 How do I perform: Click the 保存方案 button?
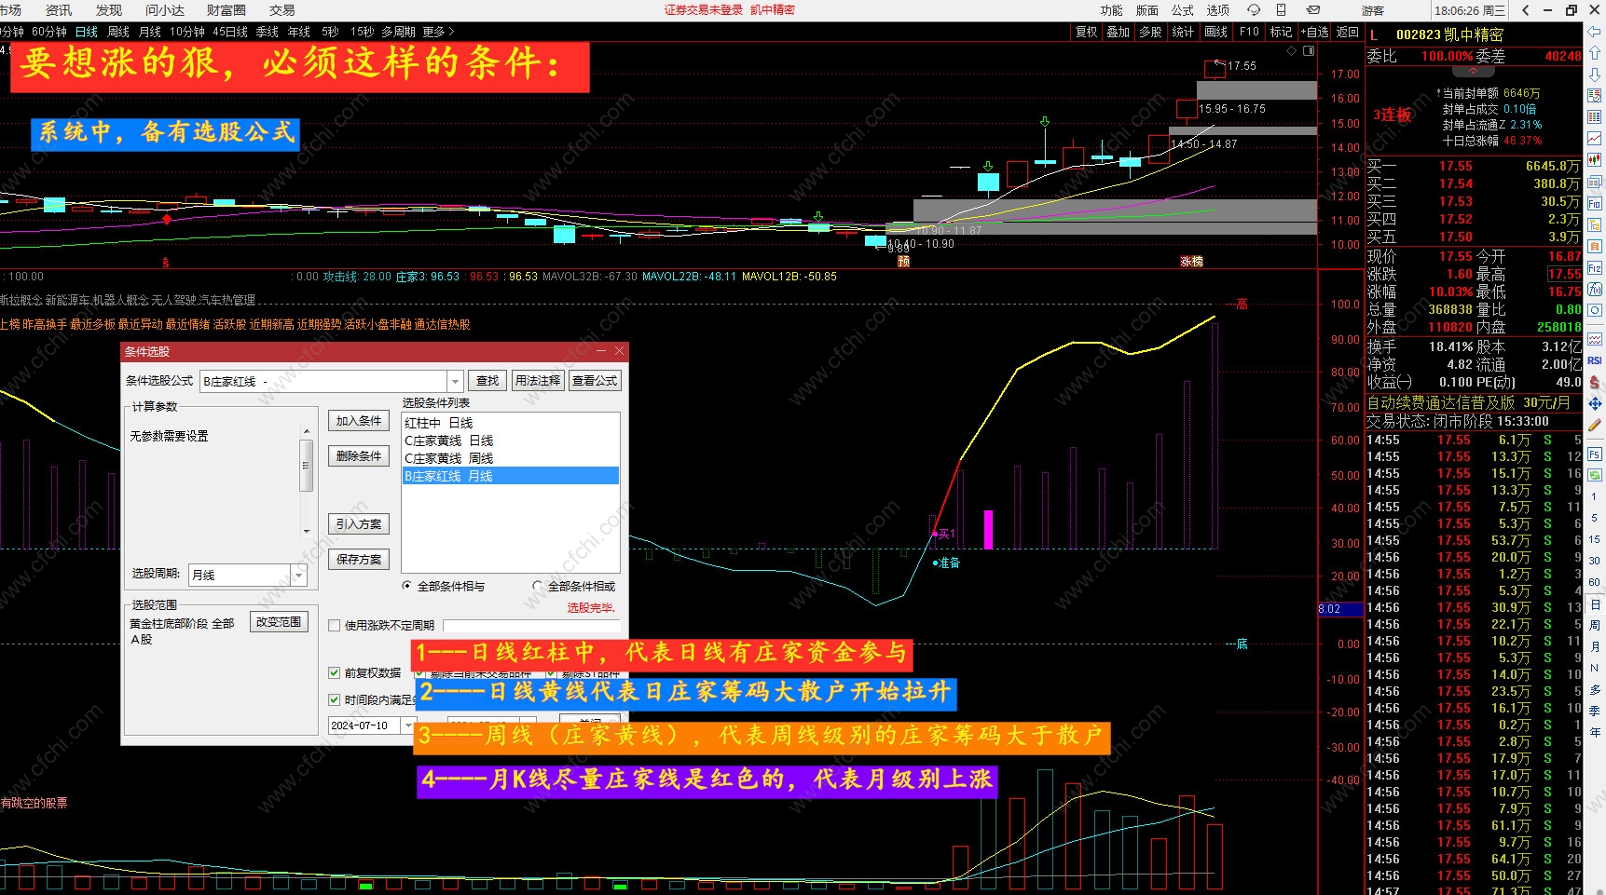click(359, 560)
